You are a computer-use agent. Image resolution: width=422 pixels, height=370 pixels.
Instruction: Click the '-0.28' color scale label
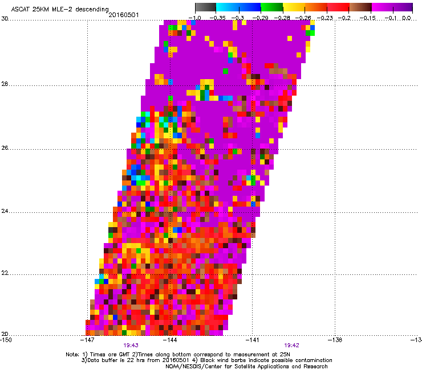pyautogui.click(x=282, y=18)
